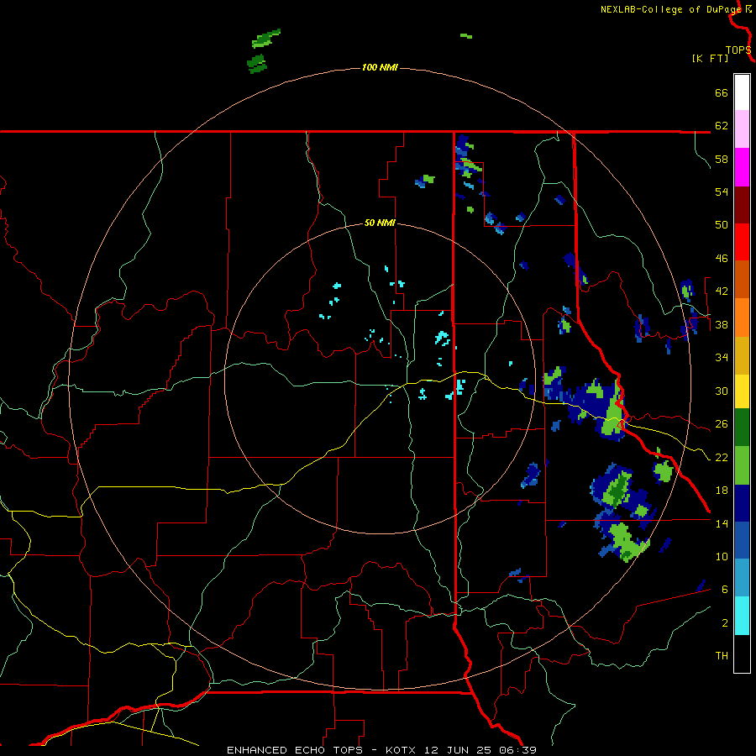The height and width of the screenshot is (756, 756).
Task: Select the 66 legend value
Action: [x=722, y=93]
